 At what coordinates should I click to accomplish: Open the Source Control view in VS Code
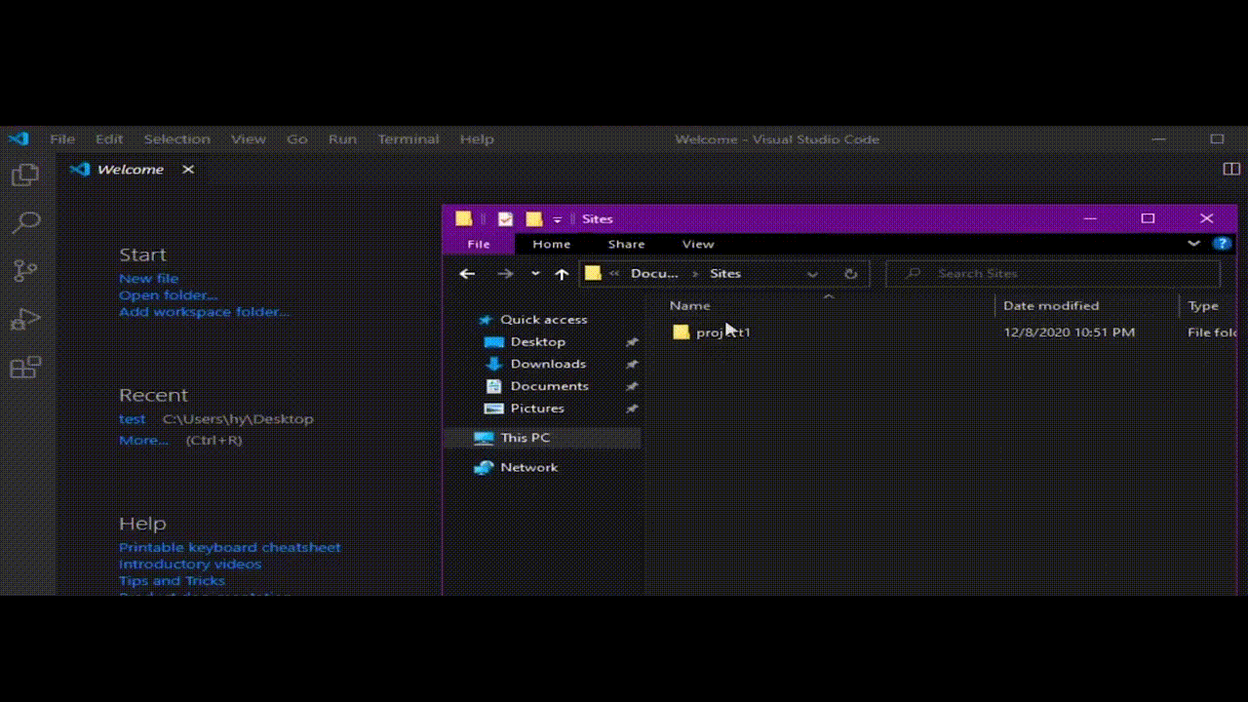(25, 270)
